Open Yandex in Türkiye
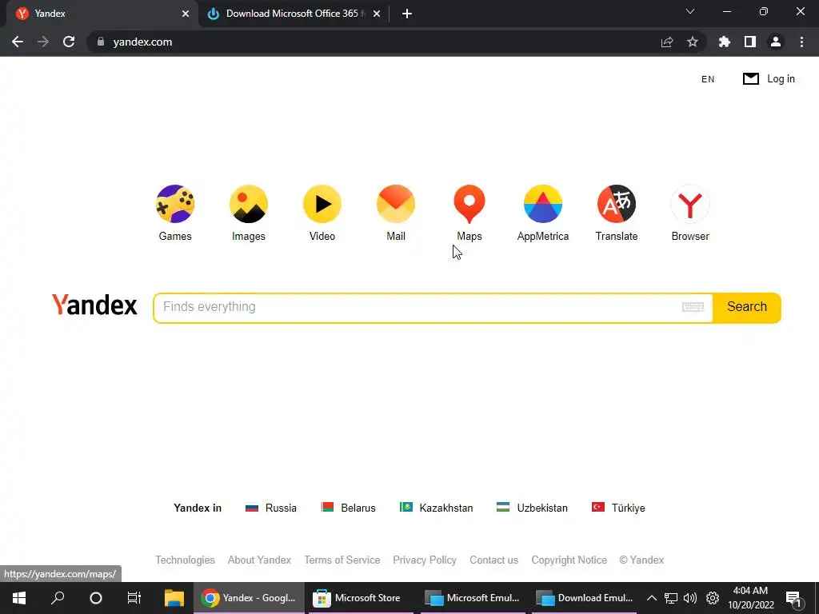819x614 pixels. tap(618, 508)
